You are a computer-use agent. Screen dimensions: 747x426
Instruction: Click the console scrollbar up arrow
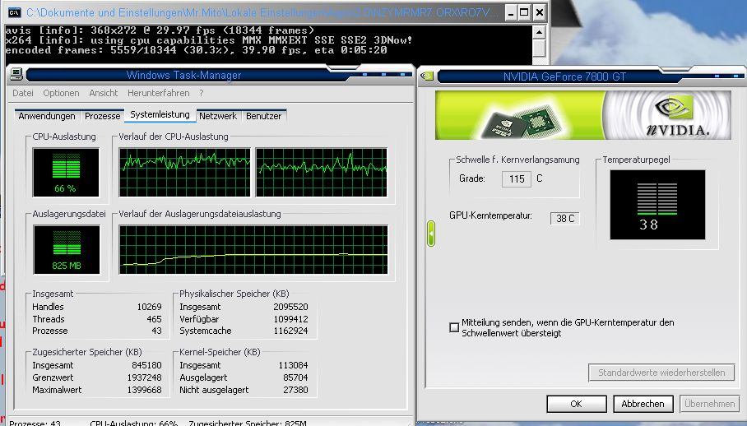pos(539,32)
